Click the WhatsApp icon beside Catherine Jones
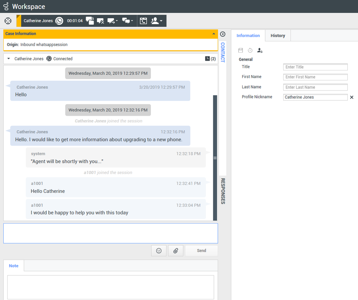Screen dimensions: 358x300 (x=59, y=21)
